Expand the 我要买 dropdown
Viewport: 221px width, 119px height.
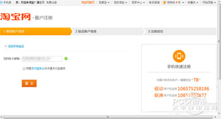click(104, 3)
